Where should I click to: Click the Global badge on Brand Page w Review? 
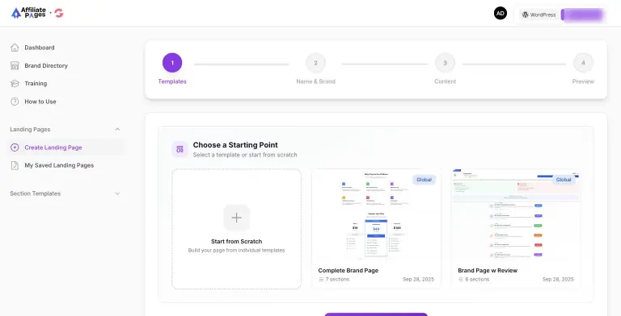point(564,180)
